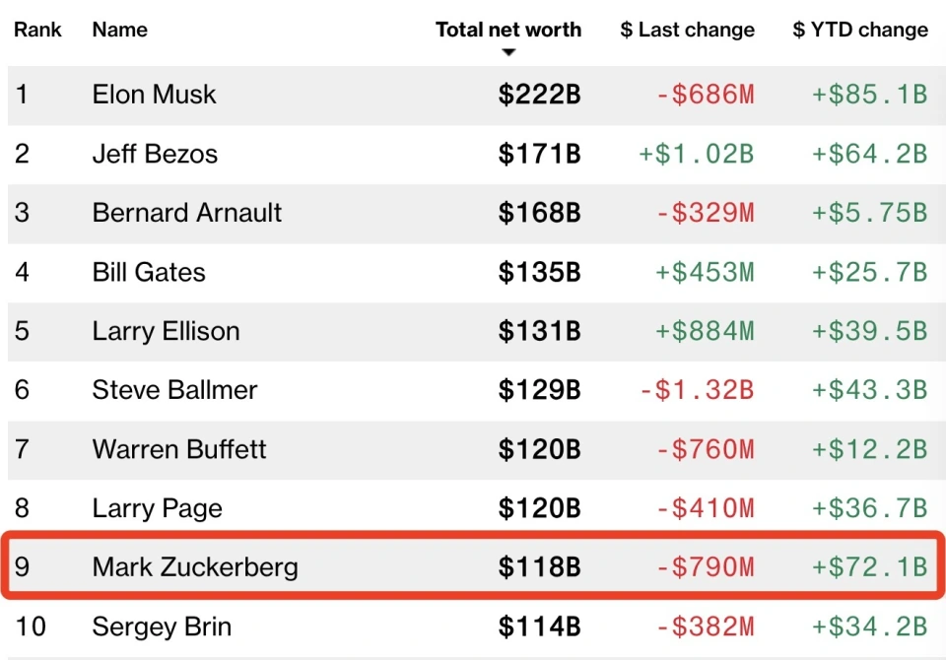Image resolution: width=946 pixels, height=660 pixels.
Task: Sort by $ YTD change column
Action: click(859, 30)
